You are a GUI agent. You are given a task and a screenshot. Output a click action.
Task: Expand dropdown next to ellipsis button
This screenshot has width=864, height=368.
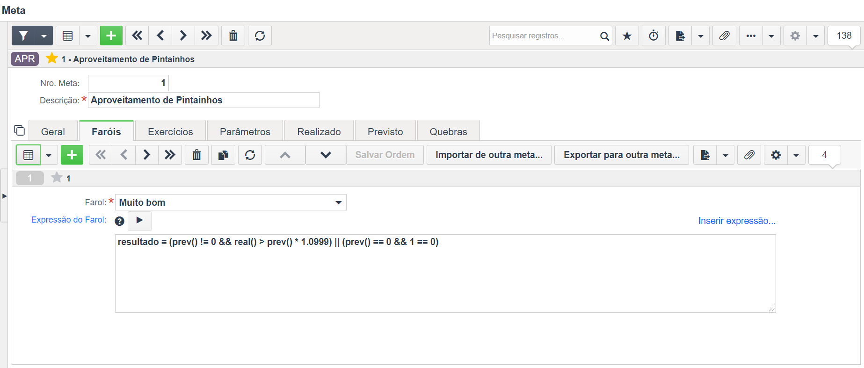point(771,36)
